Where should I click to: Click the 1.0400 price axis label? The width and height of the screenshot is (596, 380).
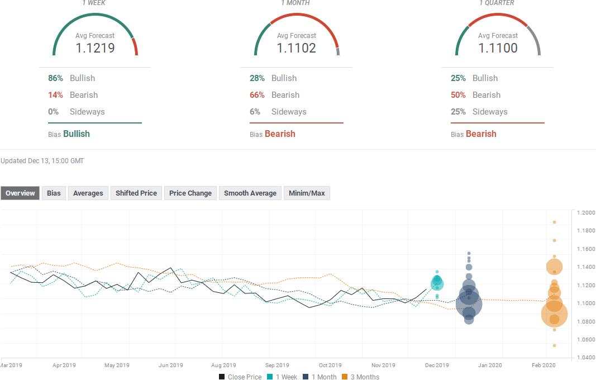(586, 358)
